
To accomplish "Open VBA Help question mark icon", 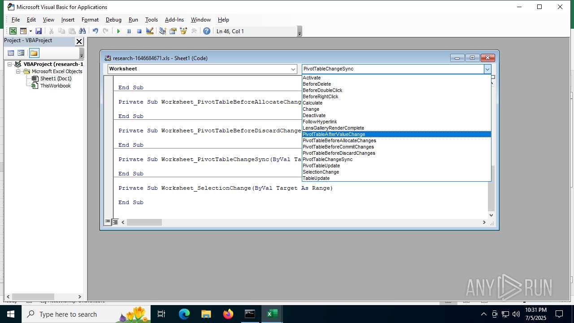I will tap(206, 31).
